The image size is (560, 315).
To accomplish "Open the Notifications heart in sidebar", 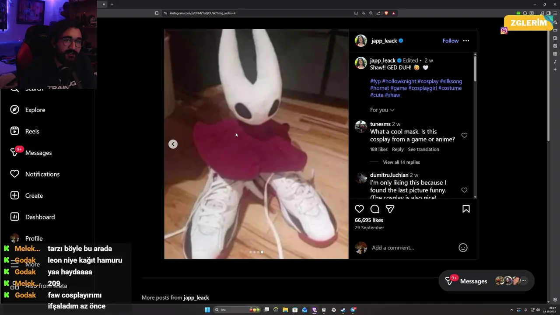I will click(35, 174).
